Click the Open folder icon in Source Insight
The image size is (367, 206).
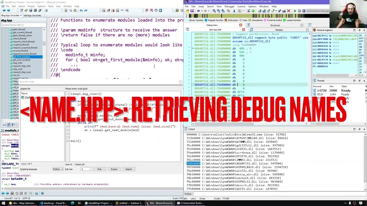point(26,10)
